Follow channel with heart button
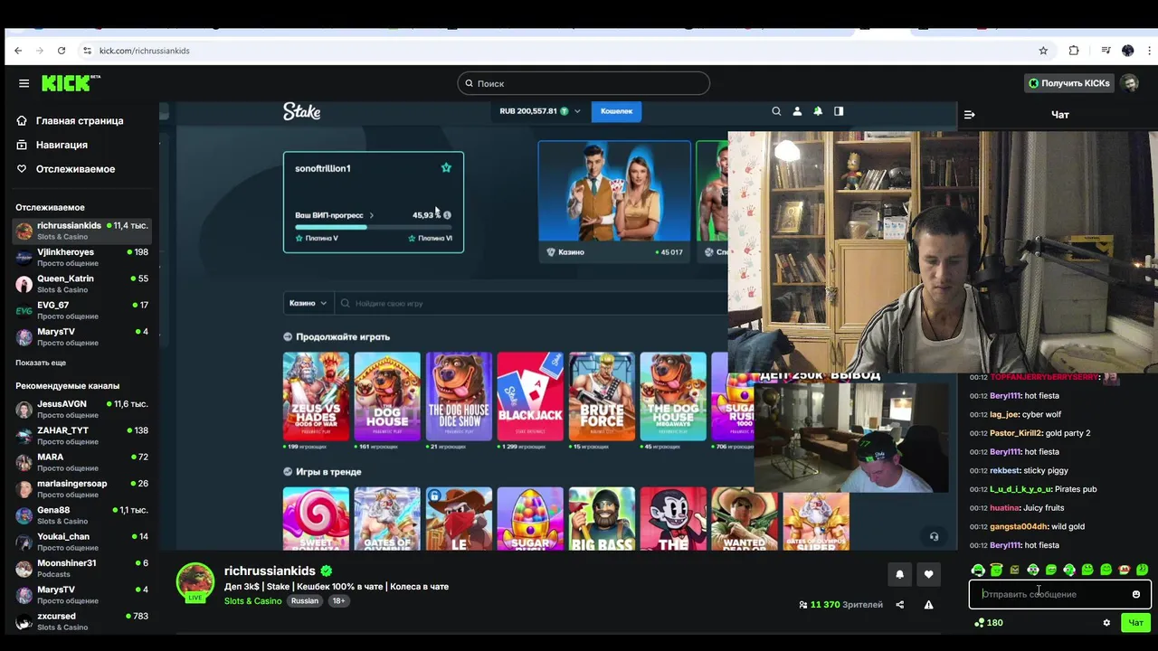This screenshot has width=1158, height=651. click(x=928, y=574)
